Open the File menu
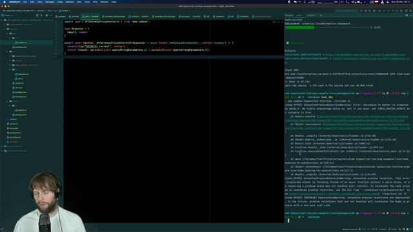Viewport: 413px width, 232px height. 25,2
